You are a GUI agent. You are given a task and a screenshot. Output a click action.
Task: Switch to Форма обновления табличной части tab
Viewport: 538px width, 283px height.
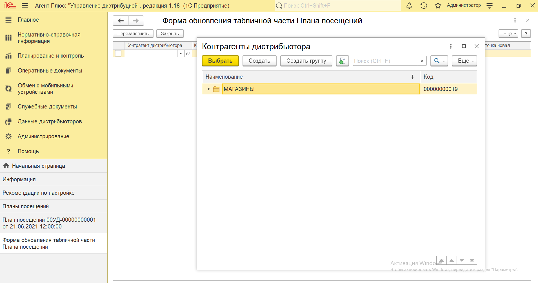(x=54, y=243)
